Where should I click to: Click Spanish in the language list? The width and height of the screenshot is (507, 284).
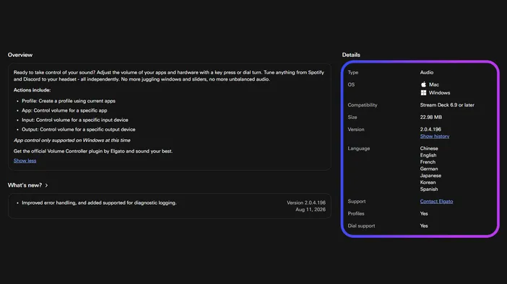(429, 189)
